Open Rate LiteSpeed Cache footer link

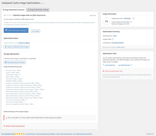[x=8, y=134]
